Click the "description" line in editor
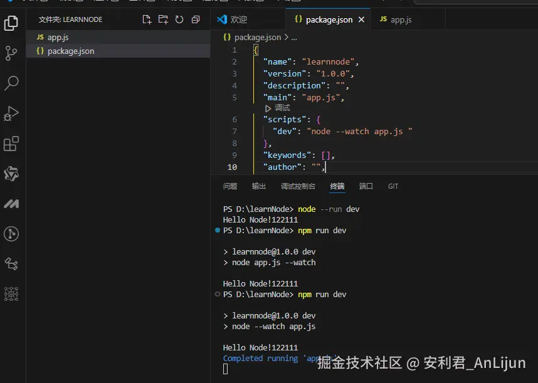This screenshot has height=383, width=538. 306,85
